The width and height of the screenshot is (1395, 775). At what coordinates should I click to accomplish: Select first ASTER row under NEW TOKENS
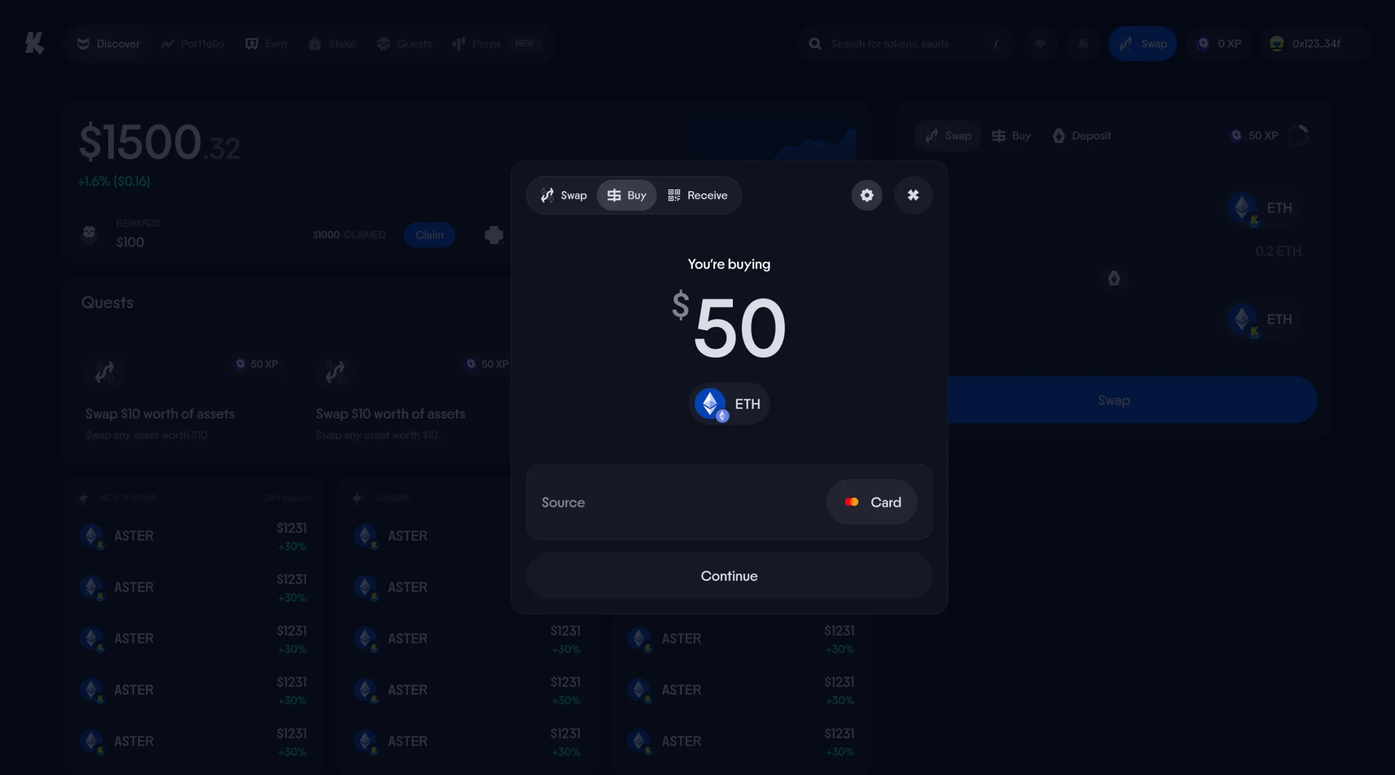coord(194,536)
